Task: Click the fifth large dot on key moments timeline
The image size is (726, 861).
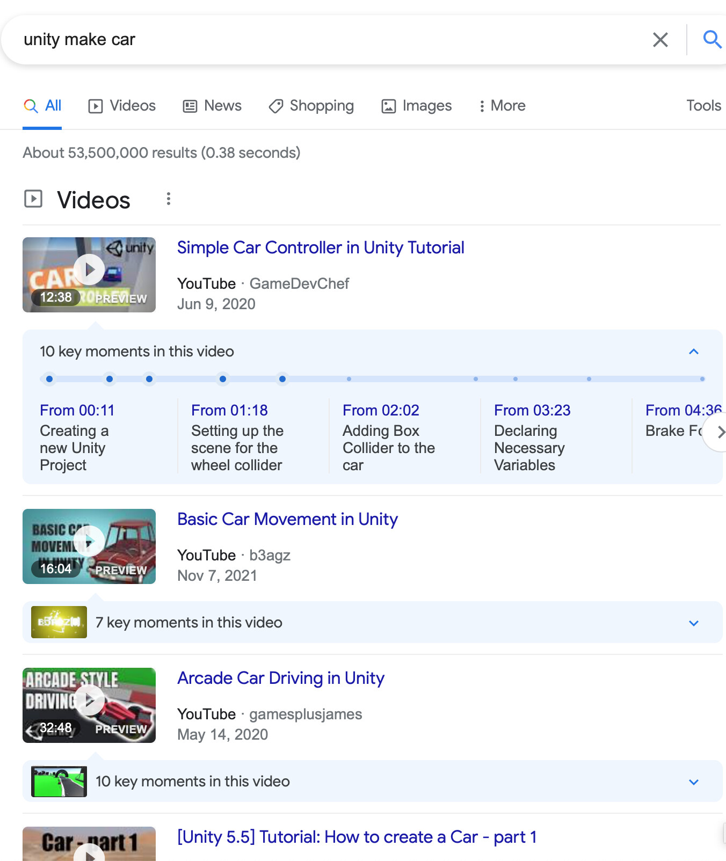Action: tap(282, 379)
